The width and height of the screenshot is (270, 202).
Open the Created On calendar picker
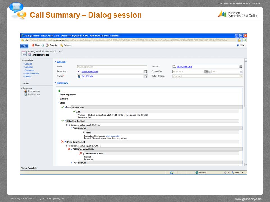[x=208, y=72]
